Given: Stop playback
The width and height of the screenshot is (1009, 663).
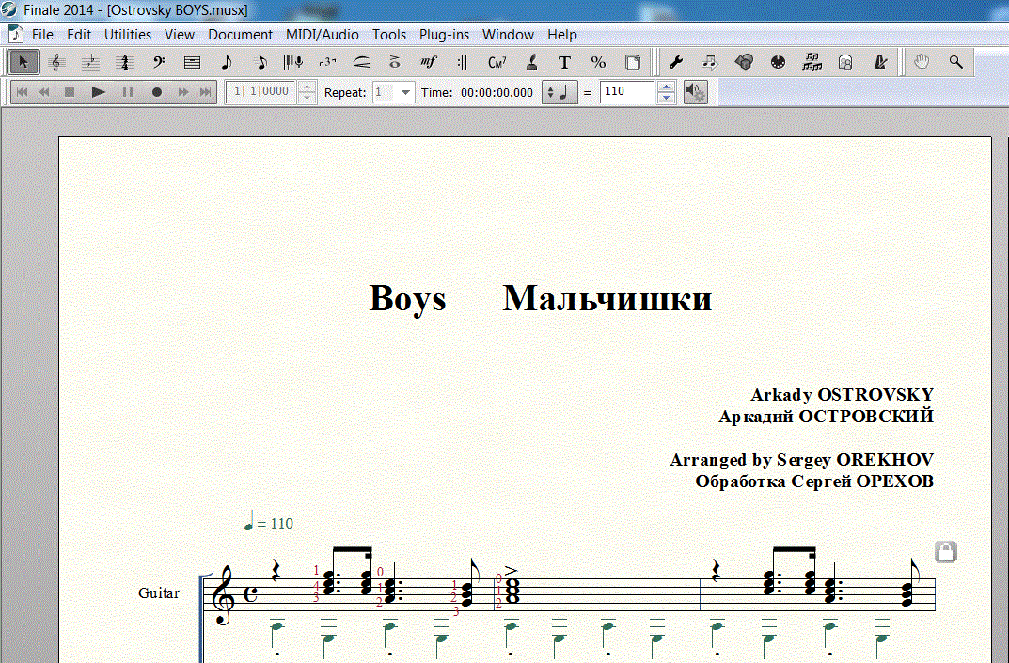Looking at the screenshot, I should (70, 92).
